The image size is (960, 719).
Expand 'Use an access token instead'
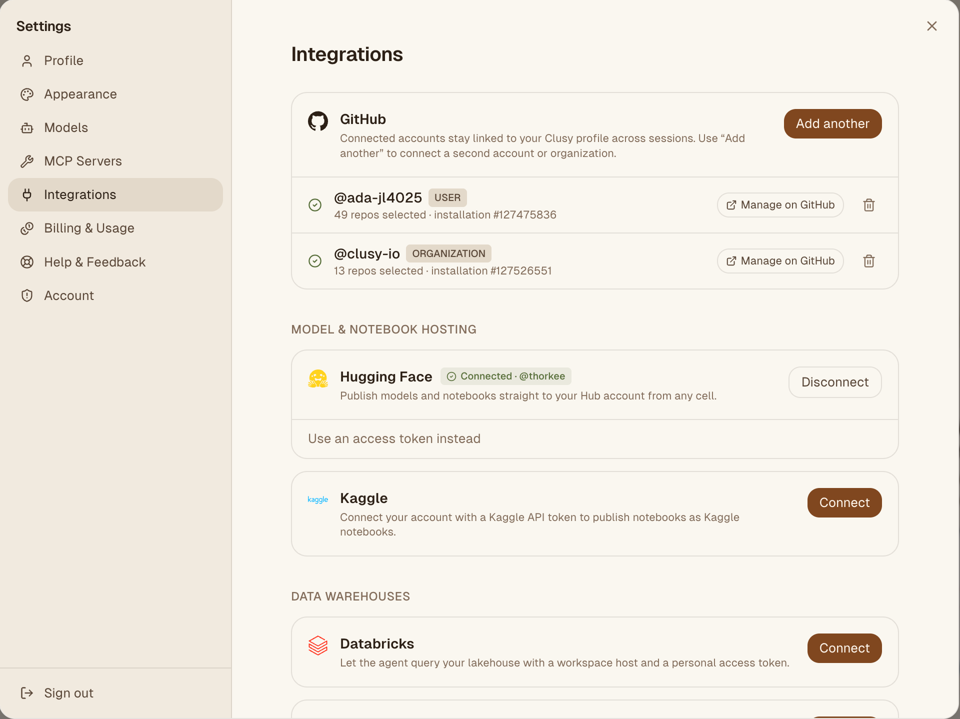[394, 439]
